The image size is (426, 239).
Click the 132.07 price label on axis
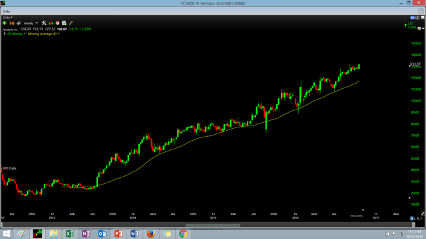tap(415, 64)
